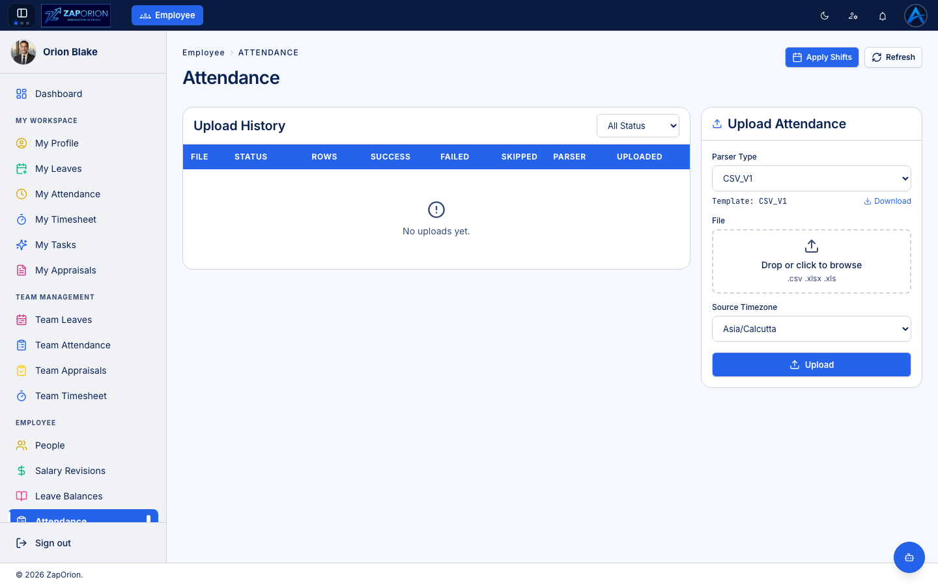The height and width of the screenshot is (586, 938).
Task: Click Apply Shifts button
Action: pyautogui.click(x=822, y=57)
